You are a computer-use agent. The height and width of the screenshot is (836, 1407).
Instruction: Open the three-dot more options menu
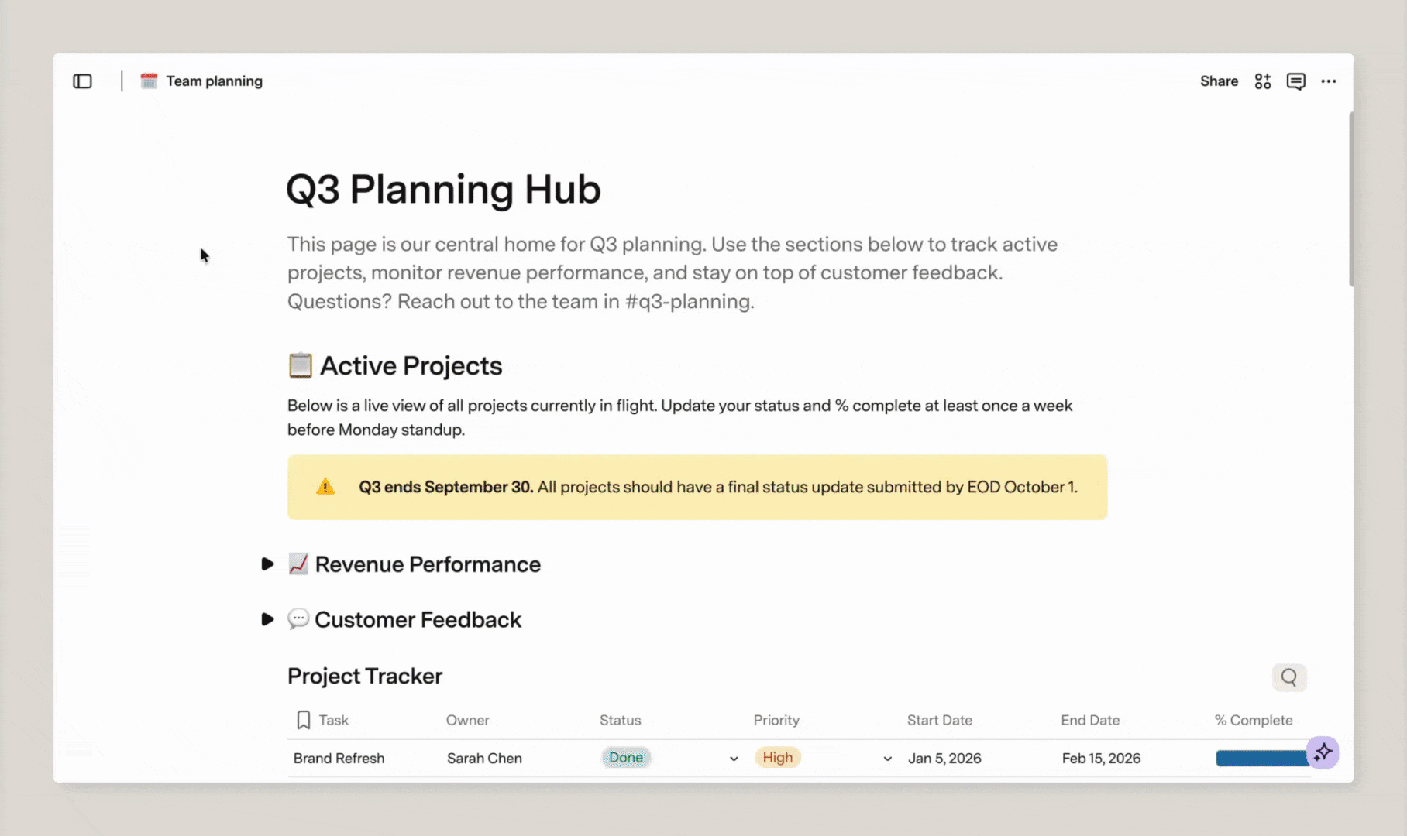pyautogui.click(x=1329, y=81)
